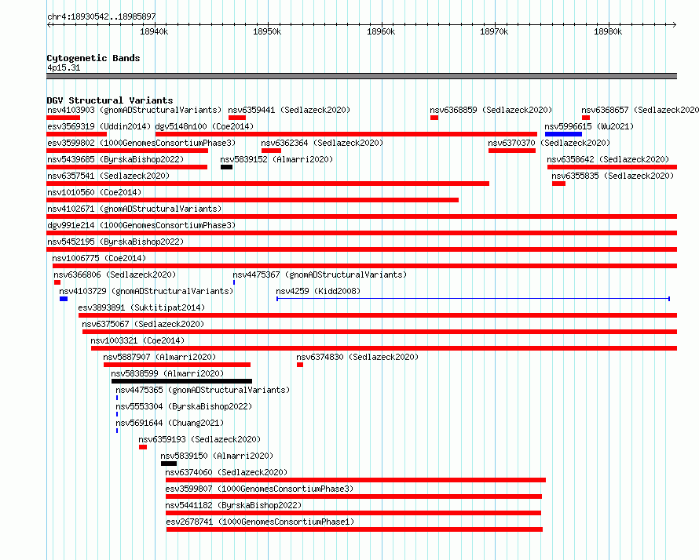699x560 pixels.
Task: Open nsv4103729 gnomADStructuralVariants label
Action: pos(146,291)
